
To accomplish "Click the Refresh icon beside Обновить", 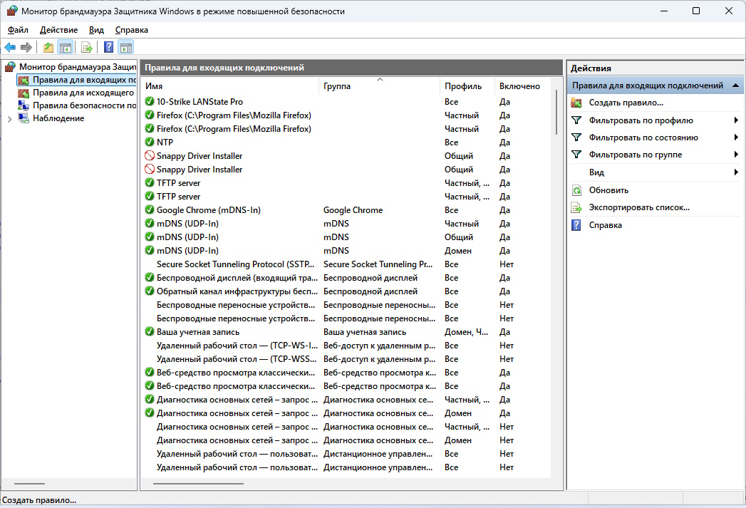I will pyautogui.click(x=576, y=190).
